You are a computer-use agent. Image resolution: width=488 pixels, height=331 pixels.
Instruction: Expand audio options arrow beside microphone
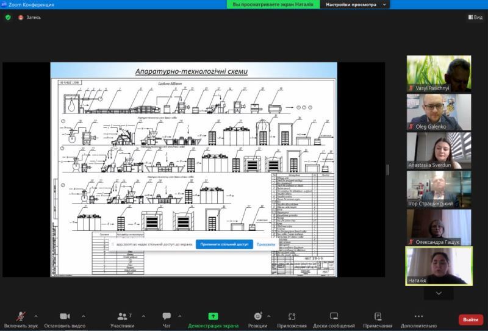click(36, 316)
